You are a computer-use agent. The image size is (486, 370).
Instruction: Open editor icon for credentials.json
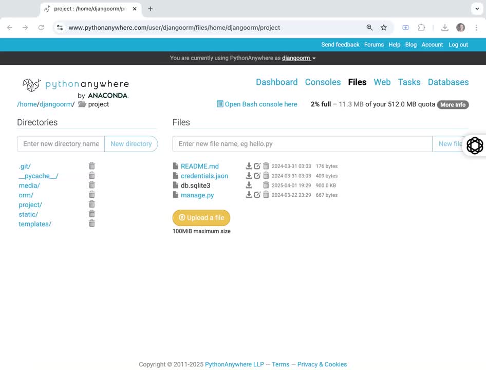[x=257, y=176]
